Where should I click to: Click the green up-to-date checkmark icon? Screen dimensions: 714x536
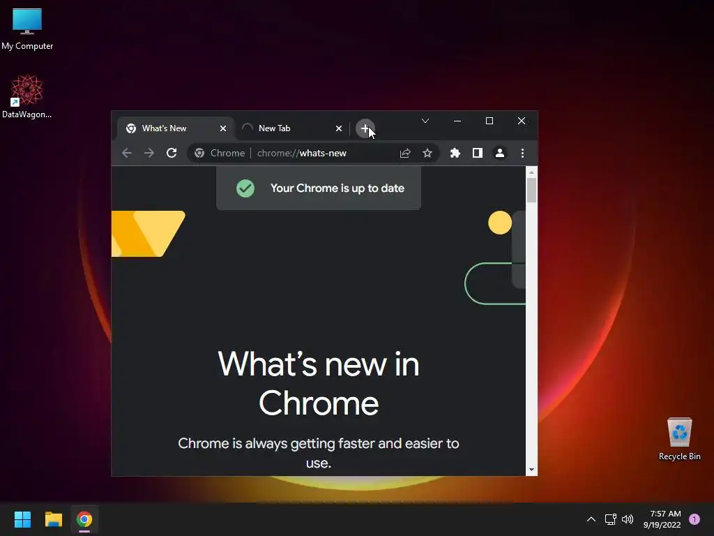click(x=245, y=188)
